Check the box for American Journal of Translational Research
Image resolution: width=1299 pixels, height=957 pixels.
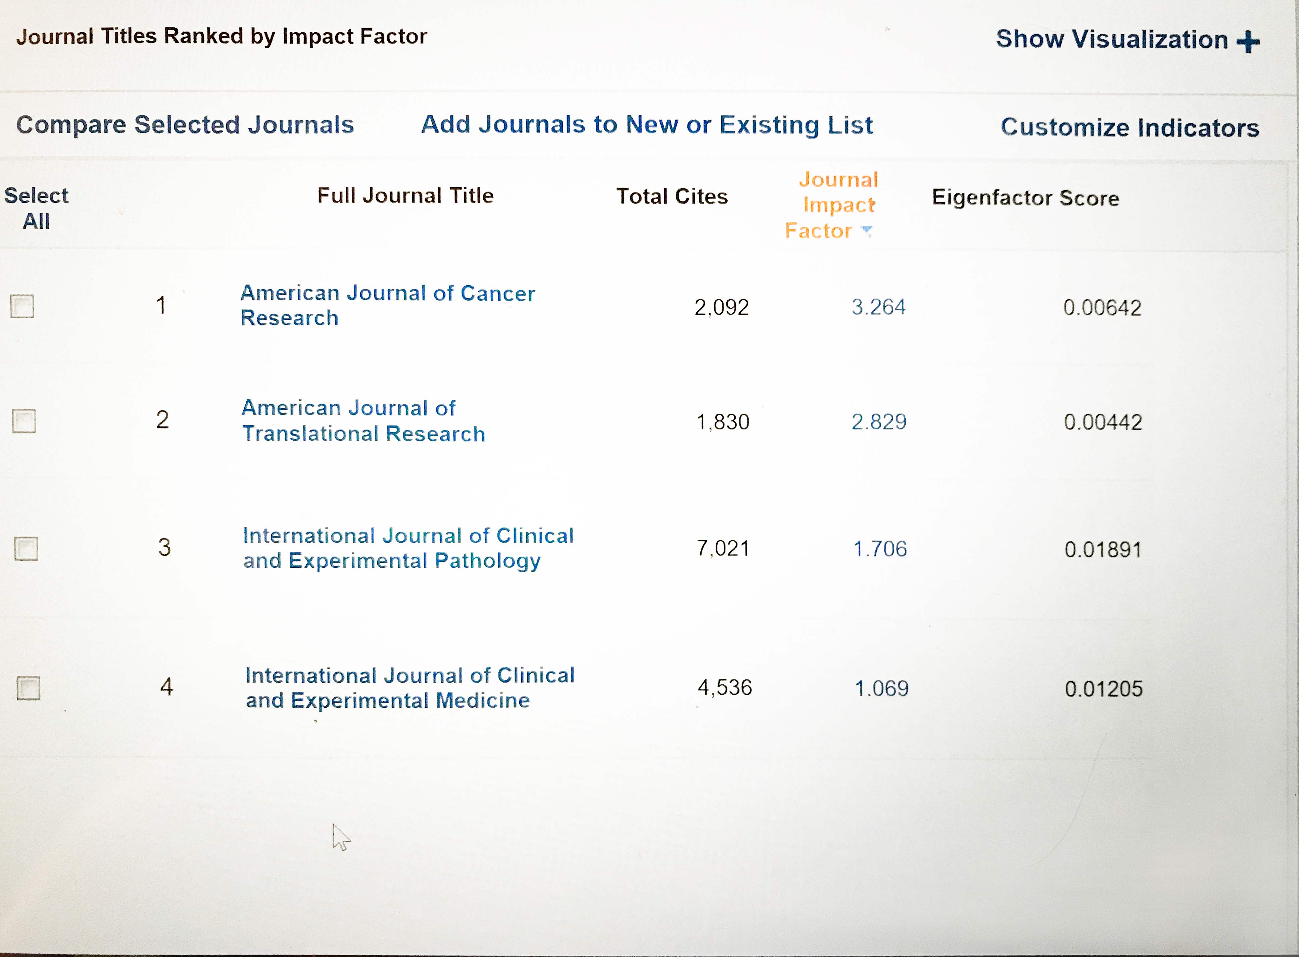tap(24, 421)
